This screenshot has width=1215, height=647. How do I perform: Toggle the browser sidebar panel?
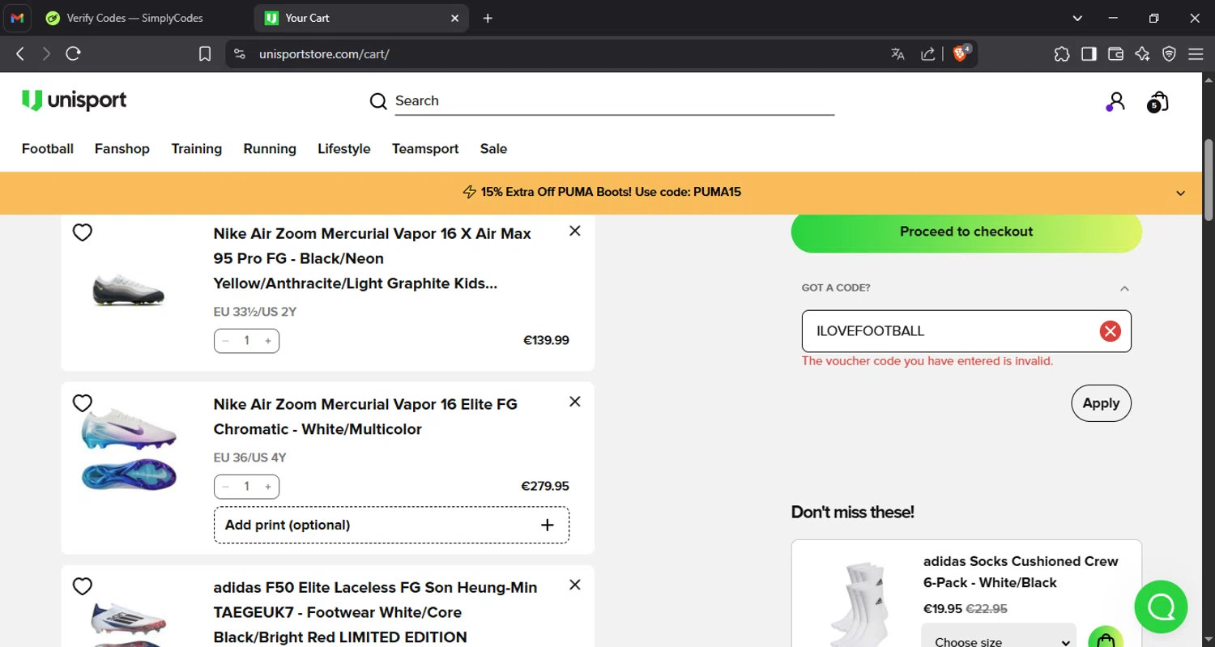(1089, 53)
